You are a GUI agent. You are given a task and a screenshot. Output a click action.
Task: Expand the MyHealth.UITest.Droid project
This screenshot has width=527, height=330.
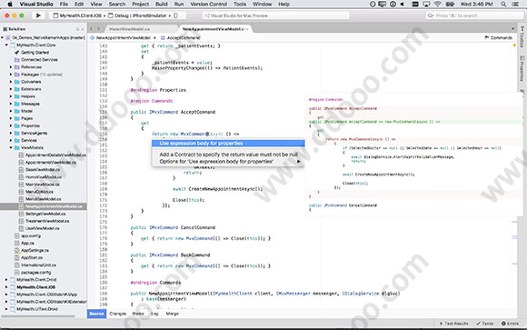pyautogui.click(x=6, y=309)
